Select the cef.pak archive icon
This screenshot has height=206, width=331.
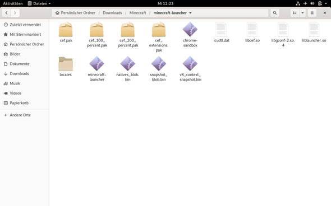tap(66, 29)
